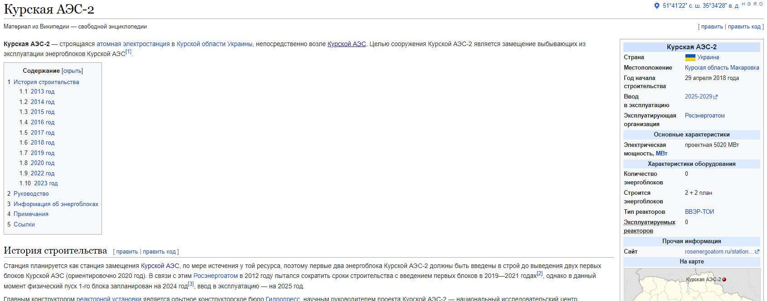Image resolution: width=767 pixels, height=301 pixels.
Task: Go to 1.1 2013 год section
Action: pyautogui.click(x=43, y=92)
